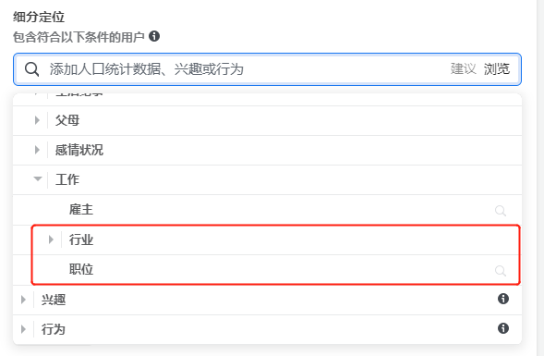The height and width of the screenshot is (356, 544).
Task: Expand the 兴趣 category arrow
Action: [23, 300]
